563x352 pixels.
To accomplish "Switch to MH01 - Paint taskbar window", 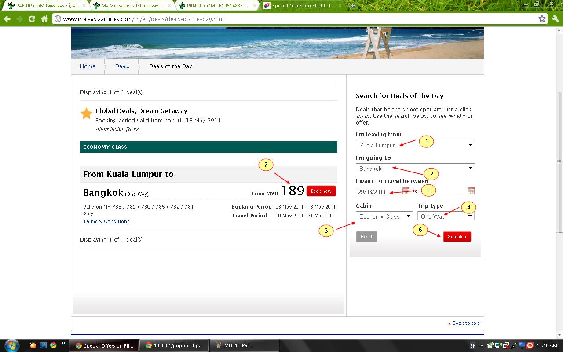I will pos(244,345).
